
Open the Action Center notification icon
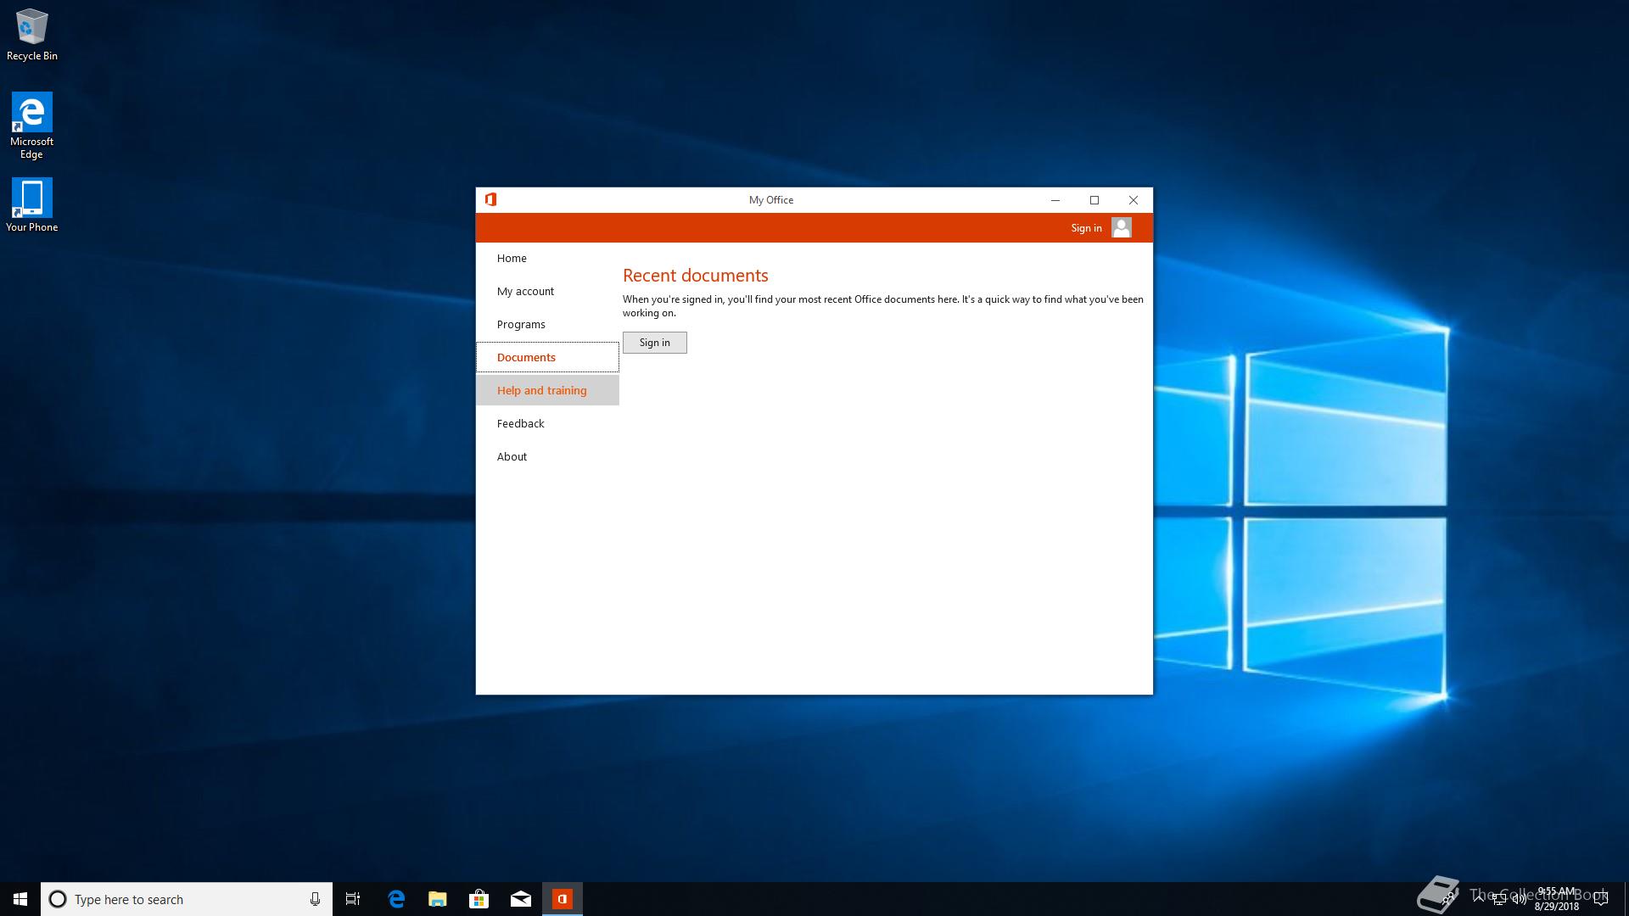[1601, 899]
